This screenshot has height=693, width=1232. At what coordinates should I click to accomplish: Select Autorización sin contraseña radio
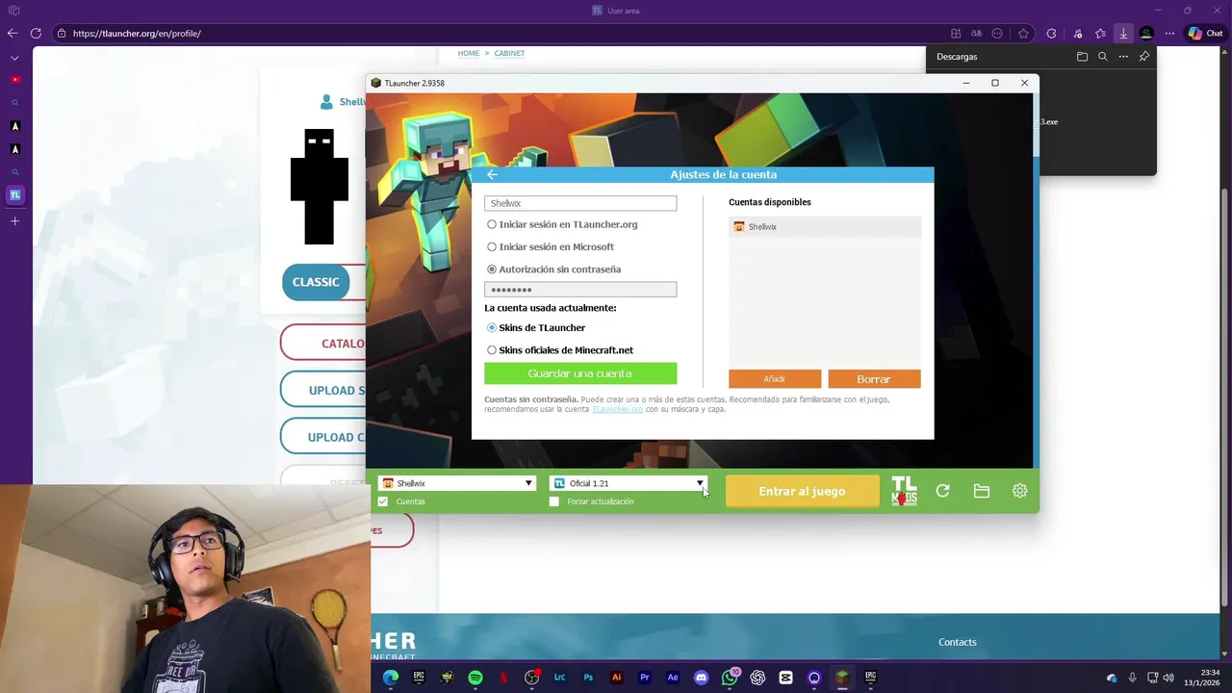tap(492, 269)
